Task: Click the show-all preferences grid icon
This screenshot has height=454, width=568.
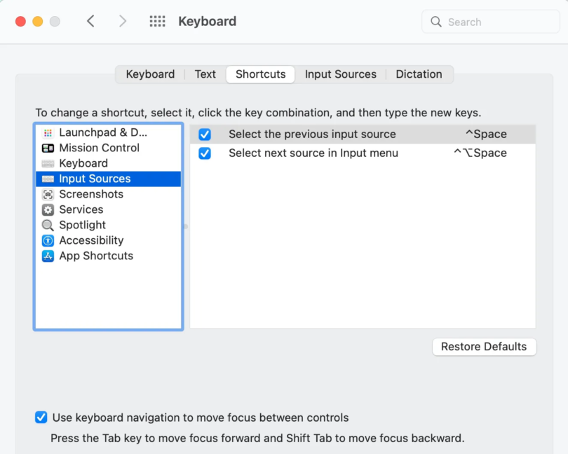Action: 157,21
